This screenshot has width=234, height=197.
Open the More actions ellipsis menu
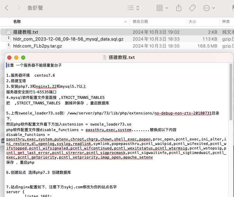pos(209,8)
